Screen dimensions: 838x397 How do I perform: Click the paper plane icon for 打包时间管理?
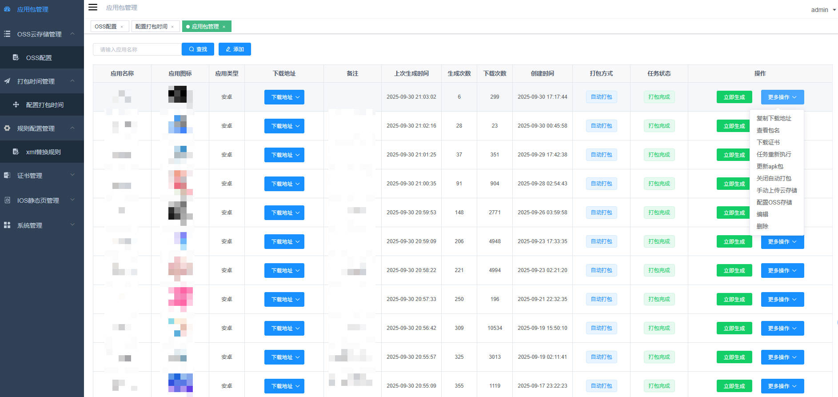coord(7,81)
